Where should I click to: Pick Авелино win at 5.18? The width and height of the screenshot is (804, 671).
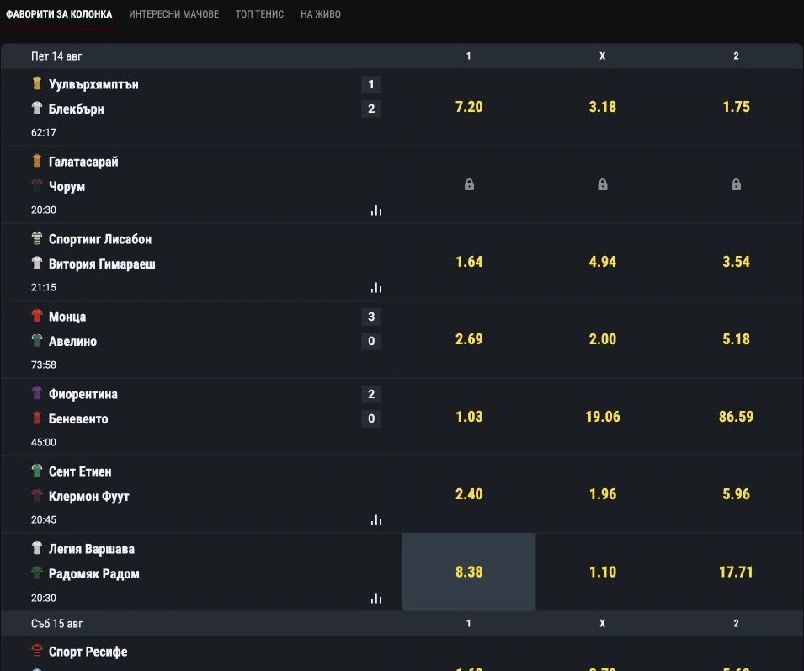736,339
